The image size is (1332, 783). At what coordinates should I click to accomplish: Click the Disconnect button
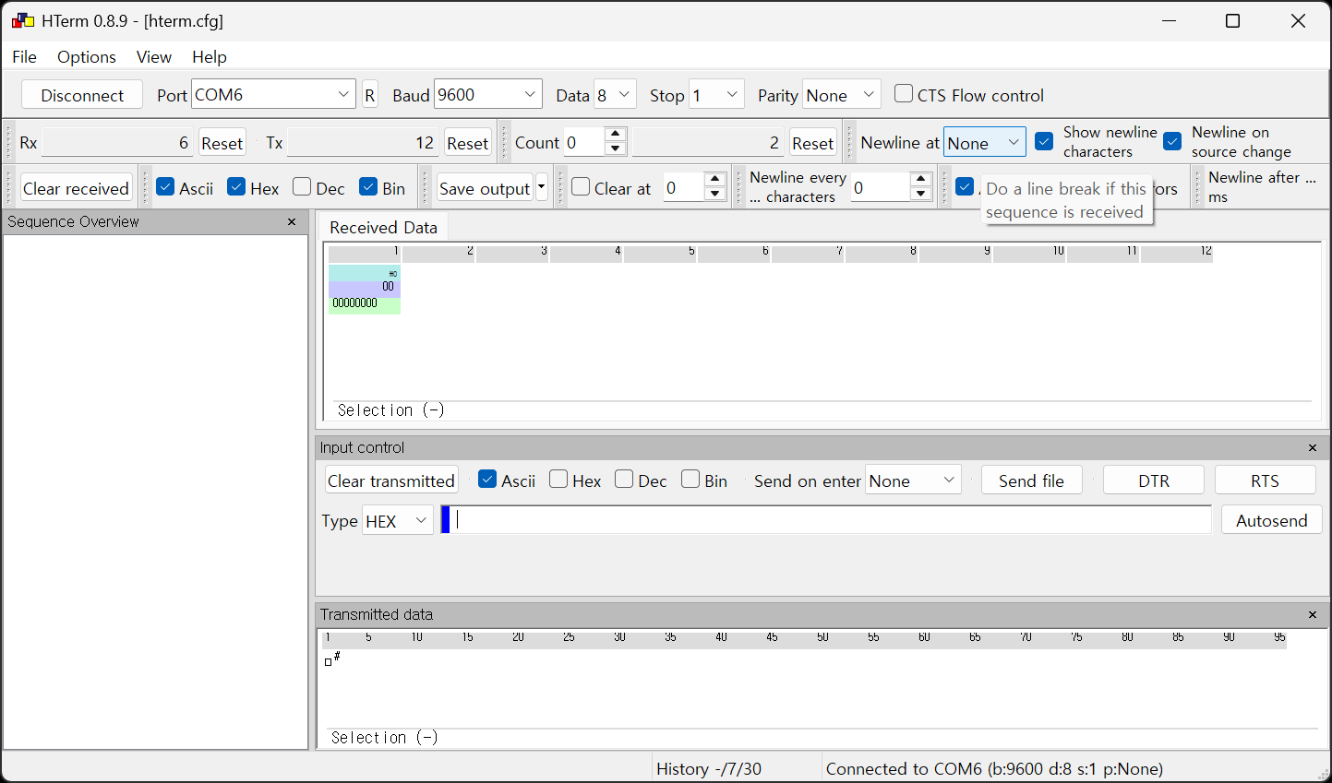(82, 95)
